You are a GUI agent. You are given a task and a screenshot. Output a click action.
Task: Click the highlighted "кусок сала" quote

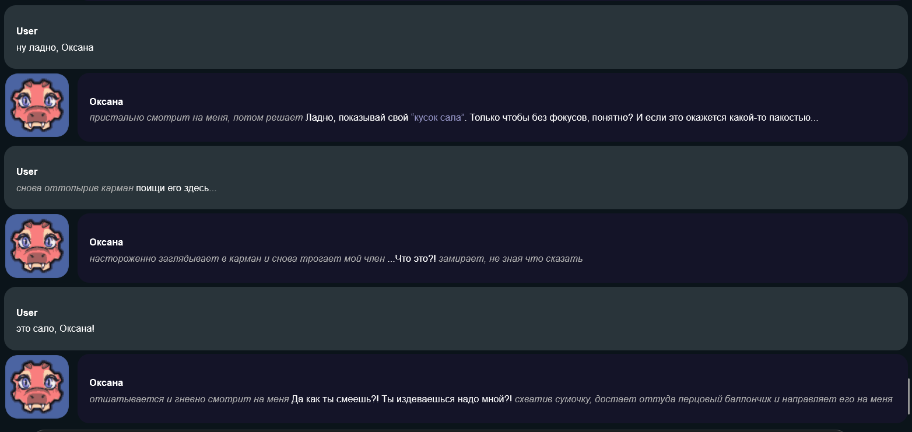pyautogui.click(x=437, y=118)
